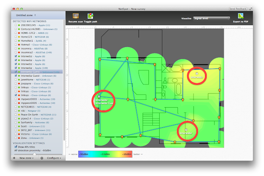Click the Interwebz AP marker at top right of map
This screenshot has width=264, height=176.
click(197, 74)
